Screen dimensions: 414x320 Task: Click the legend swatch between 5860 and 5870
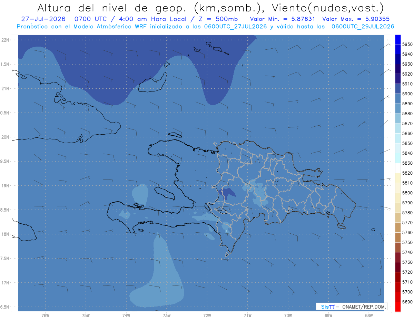pyautogui.click(x=398, y=128)
